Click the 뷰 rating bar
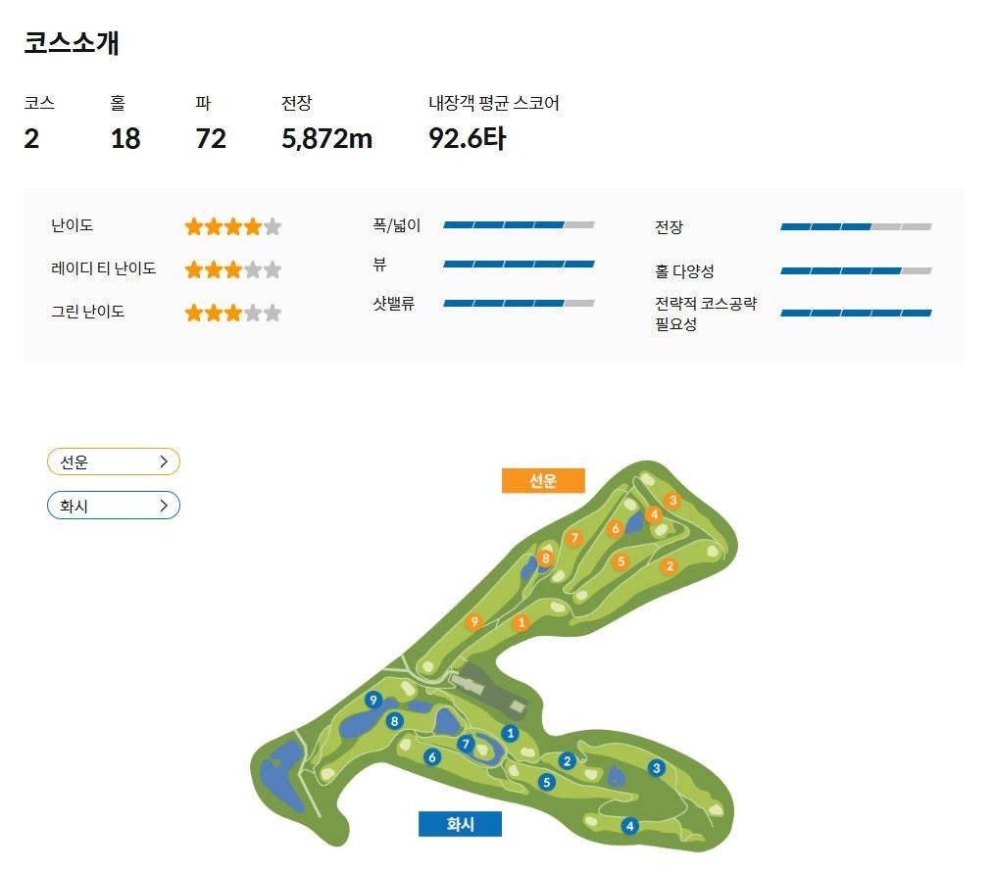The image size is (994, 873). pos(519,264)
